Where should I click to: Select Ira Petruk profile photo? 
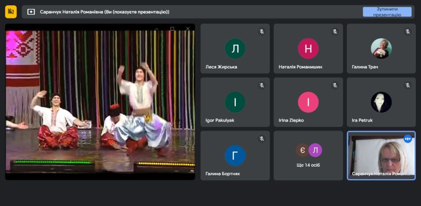point(381,102)
